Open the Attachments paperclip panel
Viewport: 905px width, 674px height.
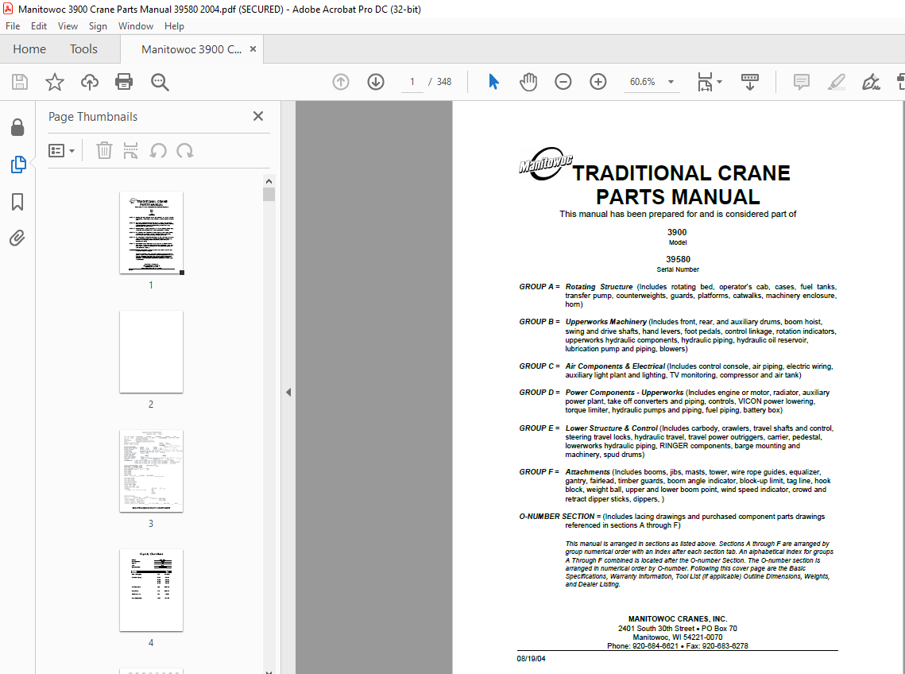(x=17, y=238)
